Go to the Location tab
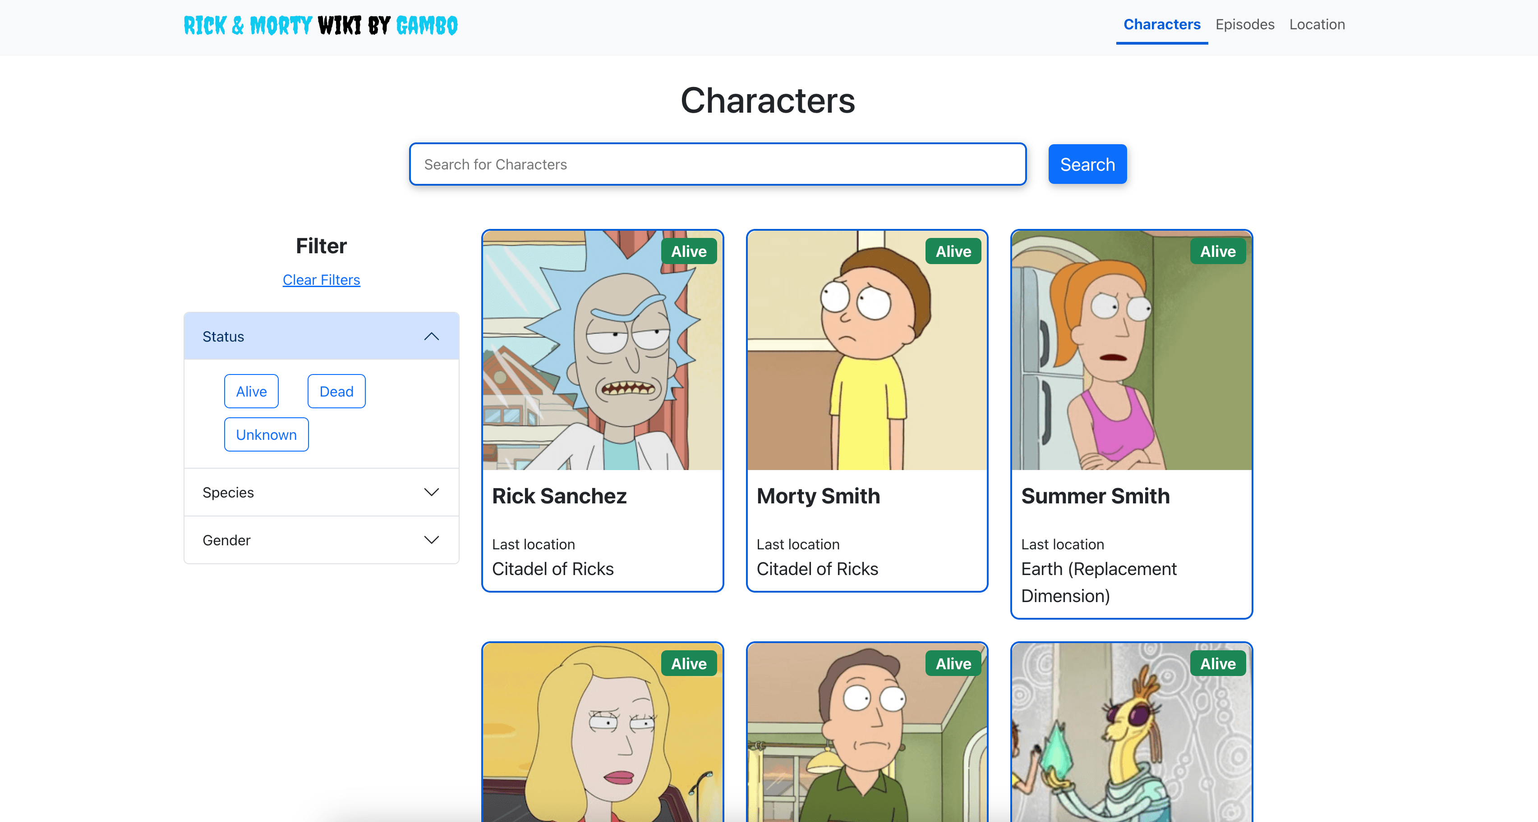The height and width of the screenshot is (822, 1538). click(1317, 24)
